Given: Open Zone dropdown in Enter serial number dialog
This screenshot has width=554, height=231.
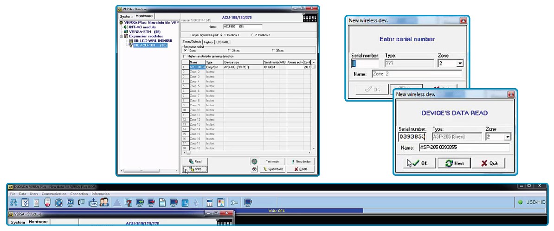Looking at the screenshot, I should point(460,64).
